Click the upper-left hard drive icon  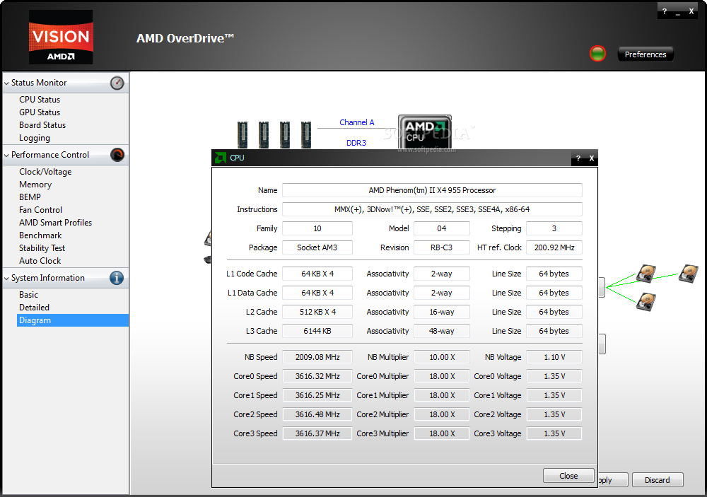pos(646,274)
